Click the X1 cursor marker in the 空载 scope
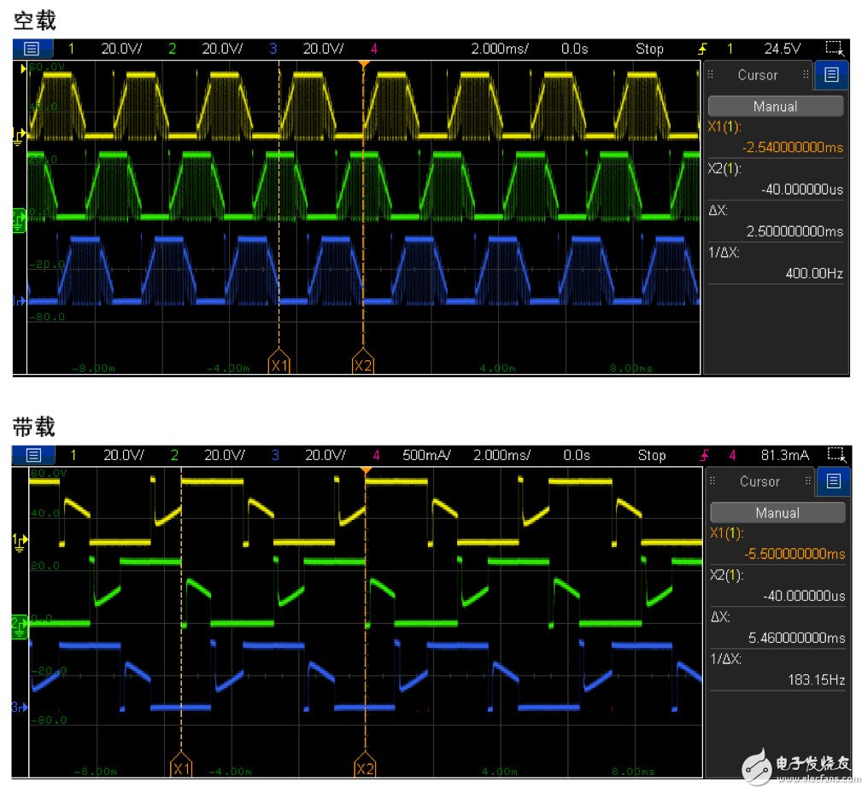 point(279,362)
